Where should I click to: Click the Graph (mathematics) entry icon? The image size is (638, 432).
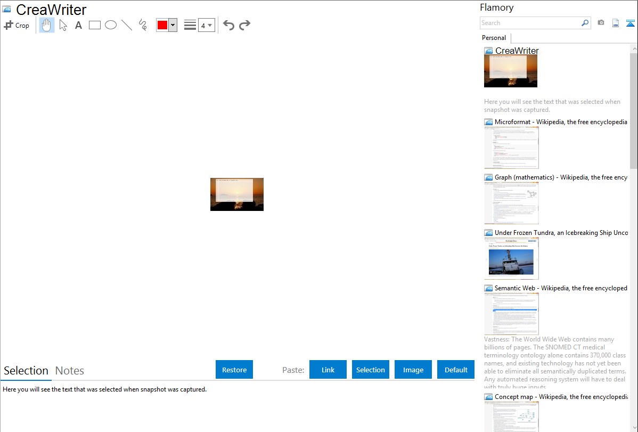click(x=488, y=177)
